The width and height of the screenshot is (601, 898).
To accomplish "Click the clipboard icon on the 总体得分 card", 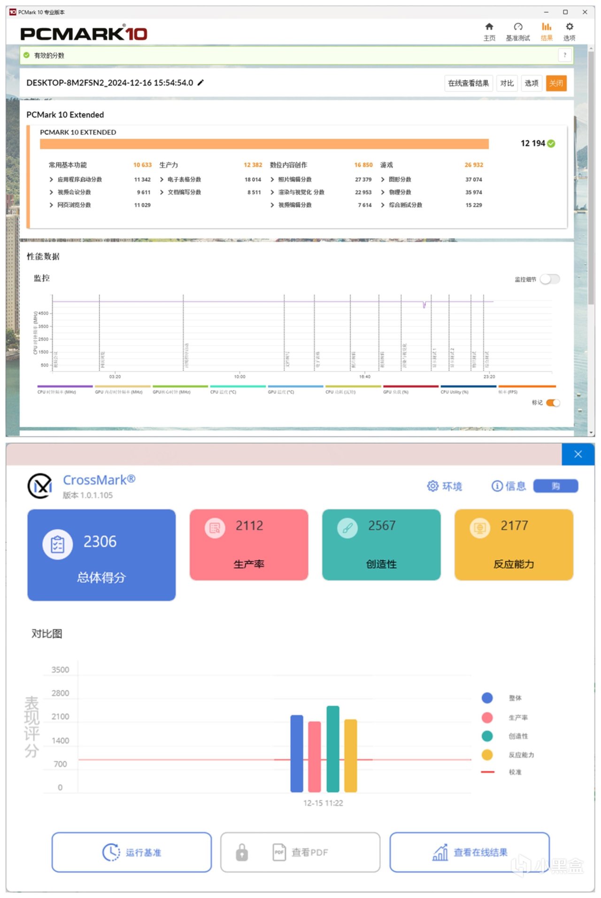I will 57,544.
